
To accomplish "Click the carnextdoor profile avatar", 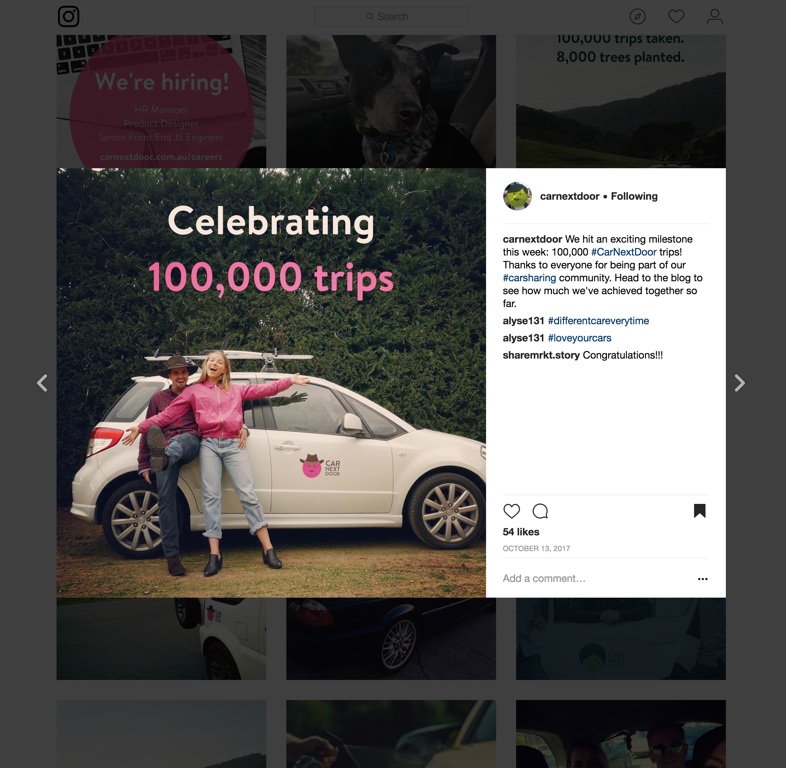I will tap(517, 196).
